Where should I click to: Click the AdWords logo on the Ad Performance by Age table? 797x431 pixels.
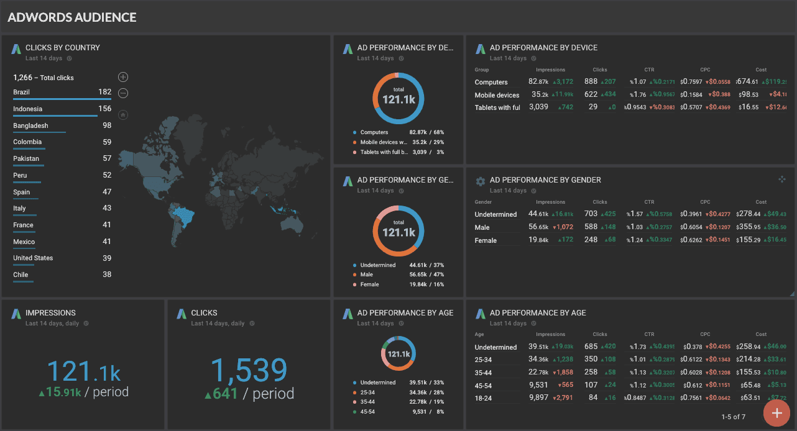(480, 314)
